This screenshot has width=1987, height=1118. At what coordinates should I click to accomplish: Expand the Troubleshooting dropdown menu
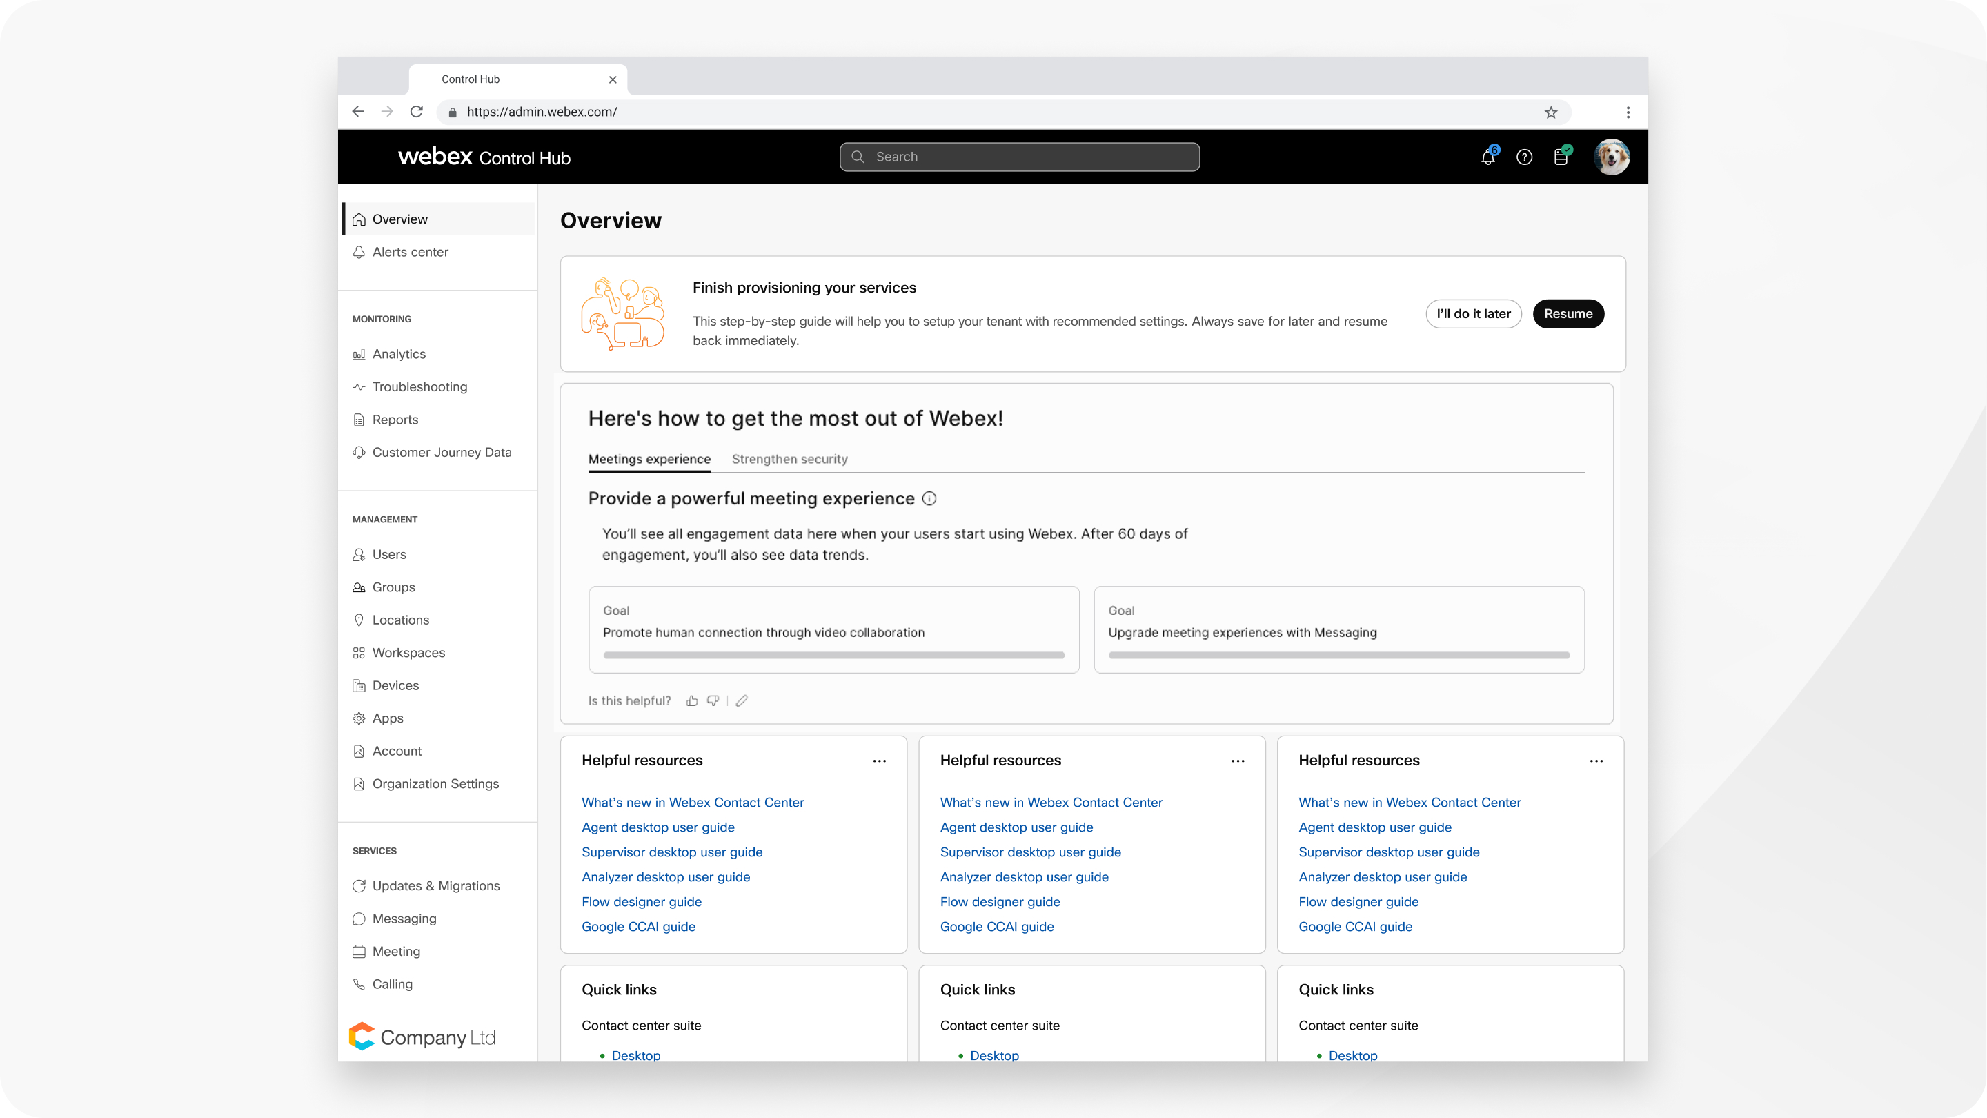pos(419,386)
